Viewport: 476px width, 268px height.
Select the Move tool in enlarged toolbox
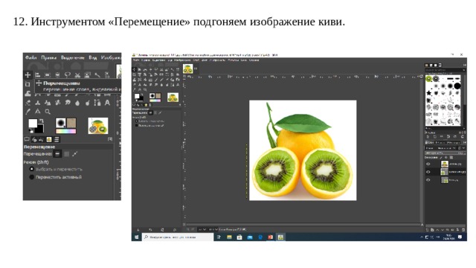[x=28, y=74]
